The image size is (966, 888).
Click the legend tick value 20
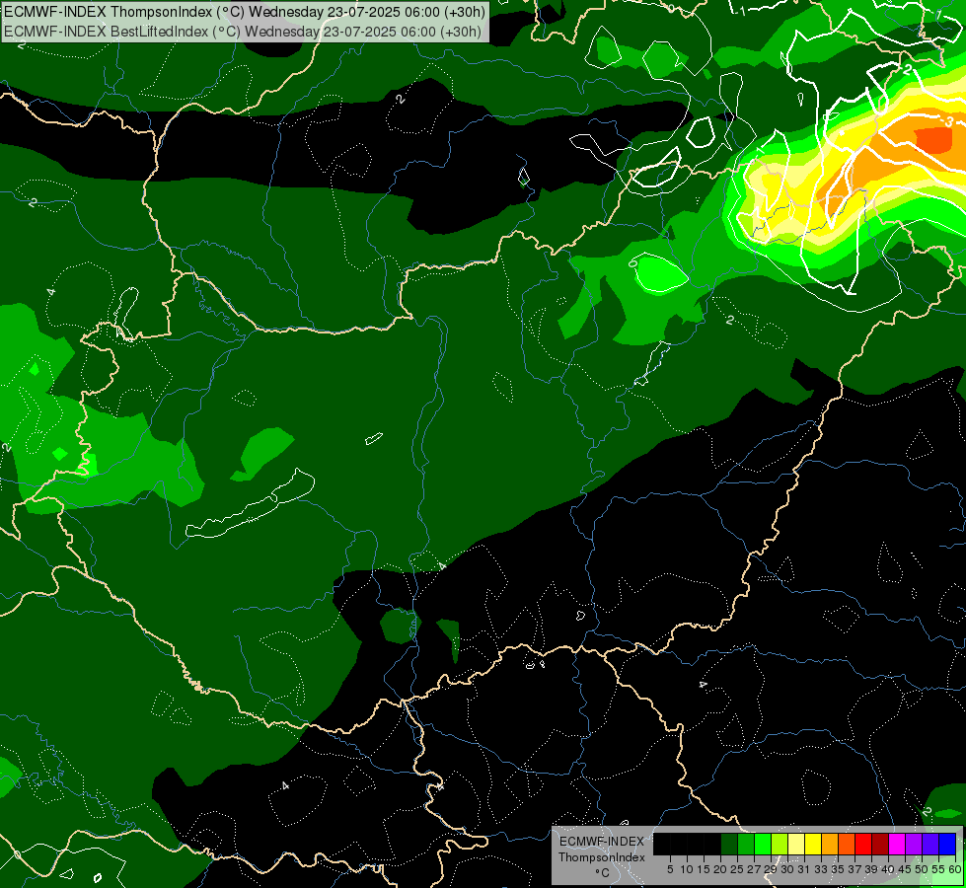[x=721, y=869]
